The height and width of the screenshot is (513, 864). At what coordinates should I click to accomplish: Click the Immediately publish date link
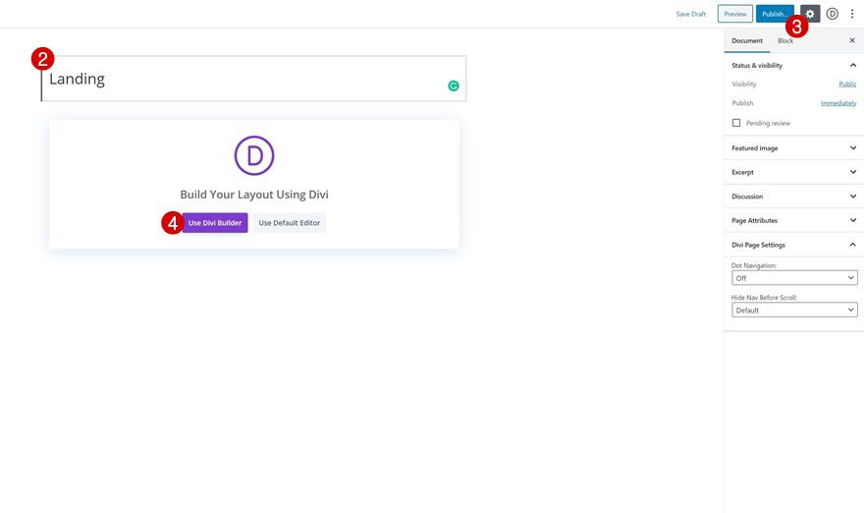pos(838,103)
